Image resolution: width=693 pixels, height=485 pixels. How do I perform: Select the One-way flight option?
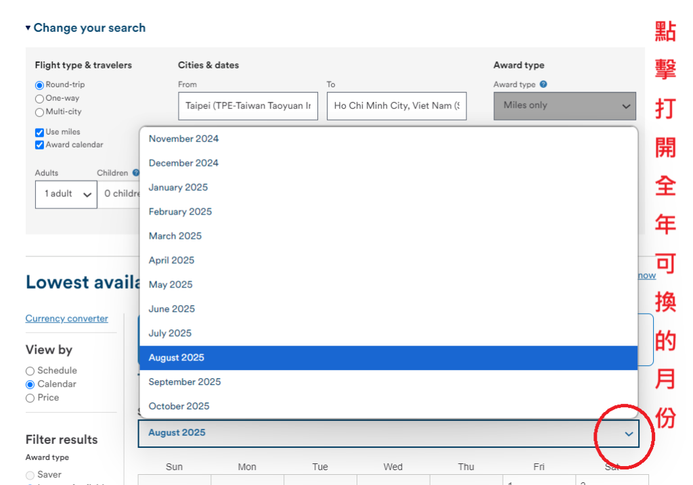point(39,99)
